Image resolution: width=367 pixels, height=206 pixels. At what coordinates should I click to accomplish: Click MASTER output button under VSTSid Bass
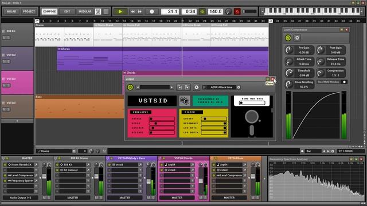tap(229, 197)
